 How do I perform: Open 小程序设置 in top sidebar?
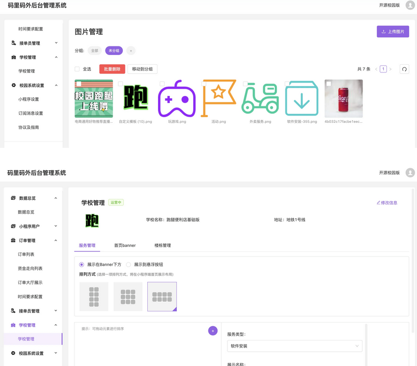(x=29, y=99)
